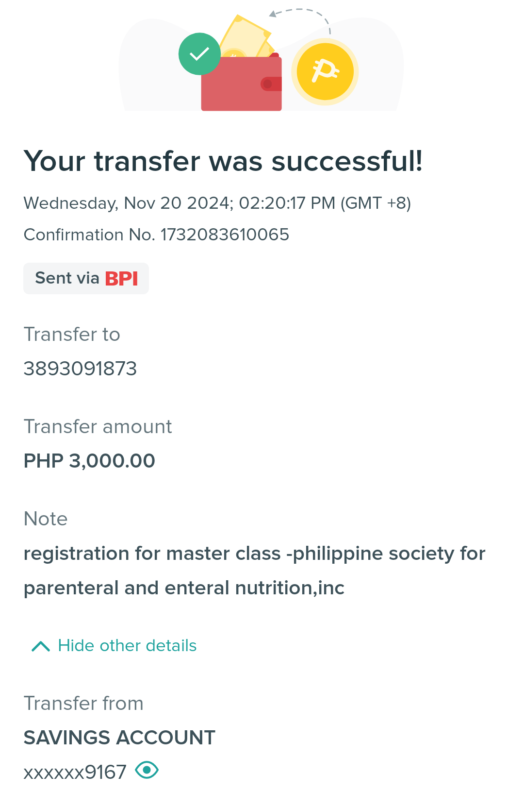
Task: Select the Confirmation No. 1732083610065 text
Action: click(x=156, y=235)
